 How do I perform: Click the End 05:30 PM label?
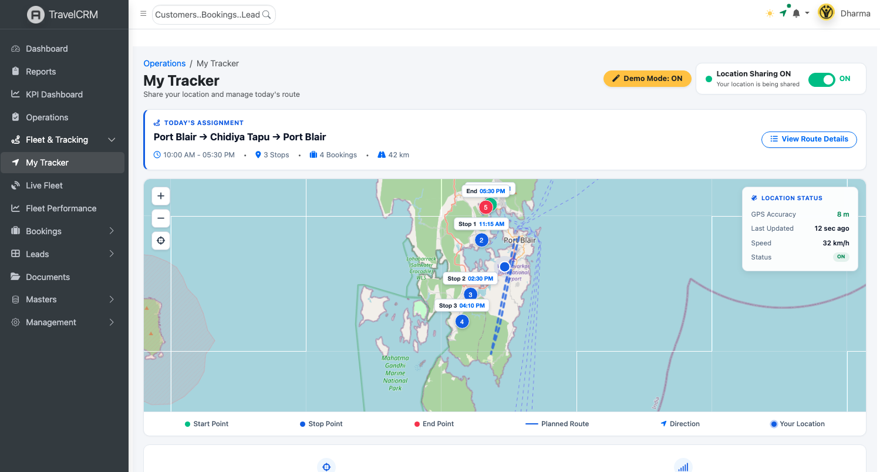tap(485, 191)
